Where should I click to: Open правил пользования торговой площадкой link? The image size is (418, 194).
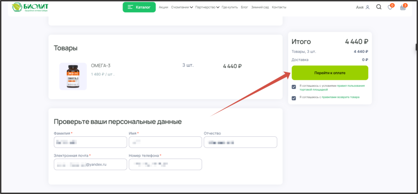point(332,88)
